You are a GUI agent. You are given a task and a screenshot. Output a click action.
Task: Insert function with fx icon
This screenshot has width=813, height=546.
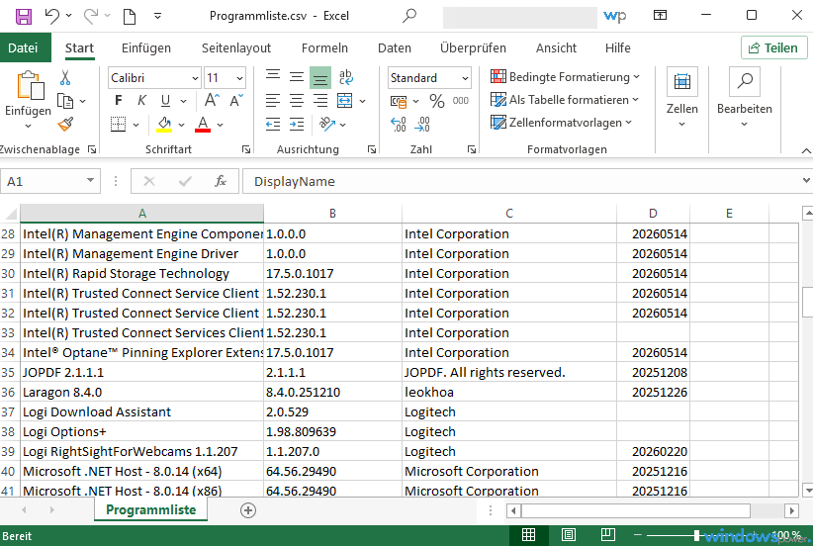point(221,181)
